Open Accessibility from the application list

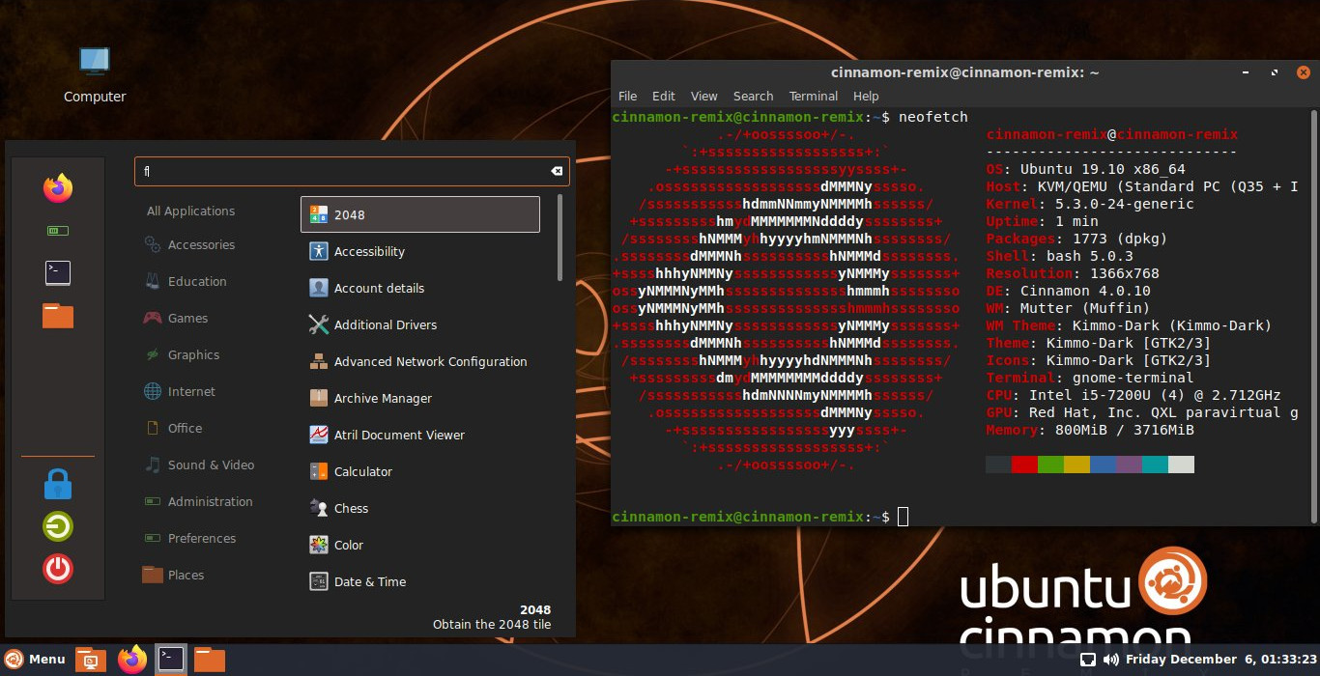click(420, 251)
